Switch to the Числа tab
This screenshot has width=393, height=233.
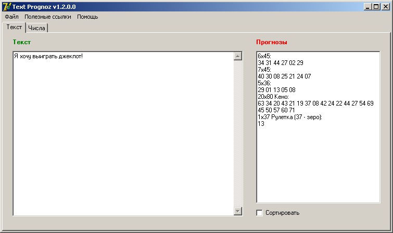pos(36,28)
